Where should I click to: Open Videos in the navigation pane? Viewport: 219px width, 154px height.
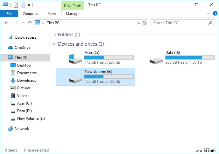coord(23,96)
